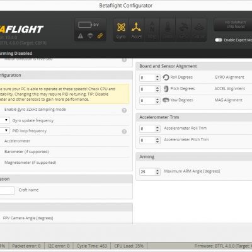Click the 'MAG Alignment' label
The image size is (252, 252).
(x=229, y=100)
